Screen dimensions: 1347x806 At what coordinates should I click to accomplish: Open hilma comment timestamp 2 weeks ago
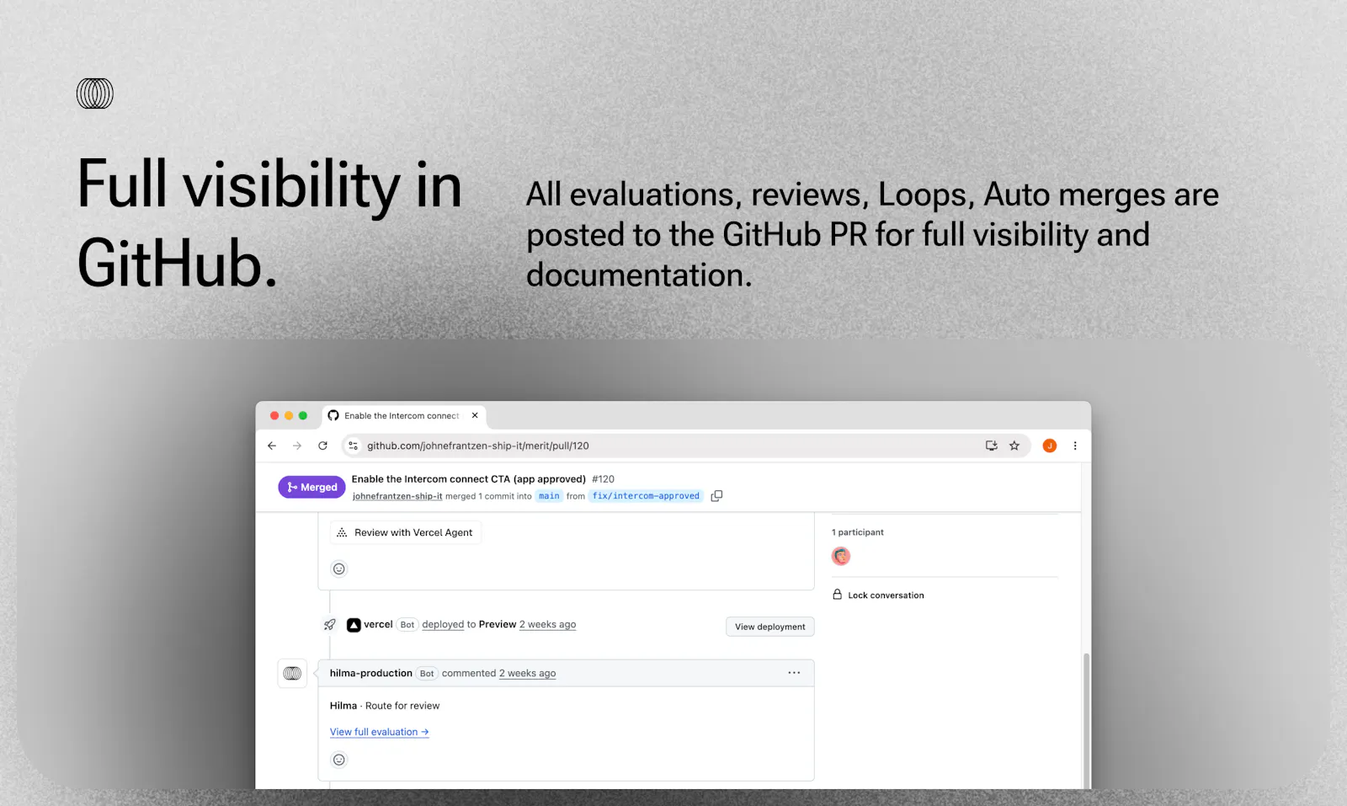tap(527, 673)
